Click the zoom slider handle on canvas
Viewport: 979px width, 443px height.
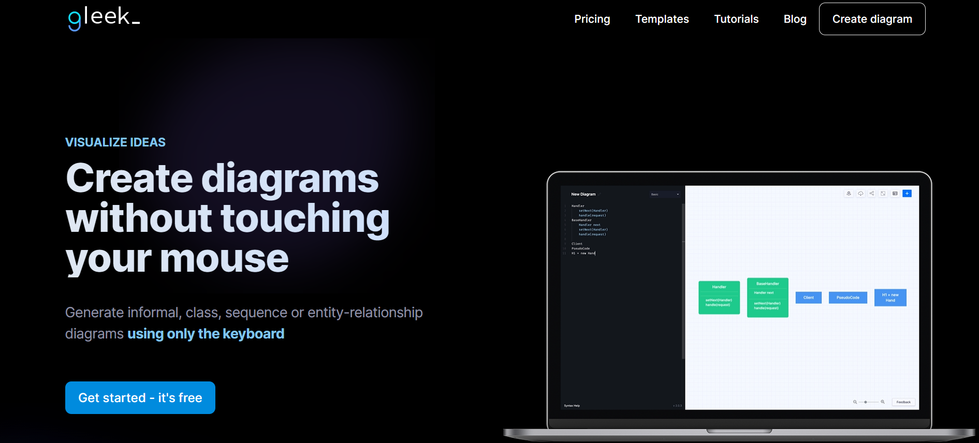(866, 402)
